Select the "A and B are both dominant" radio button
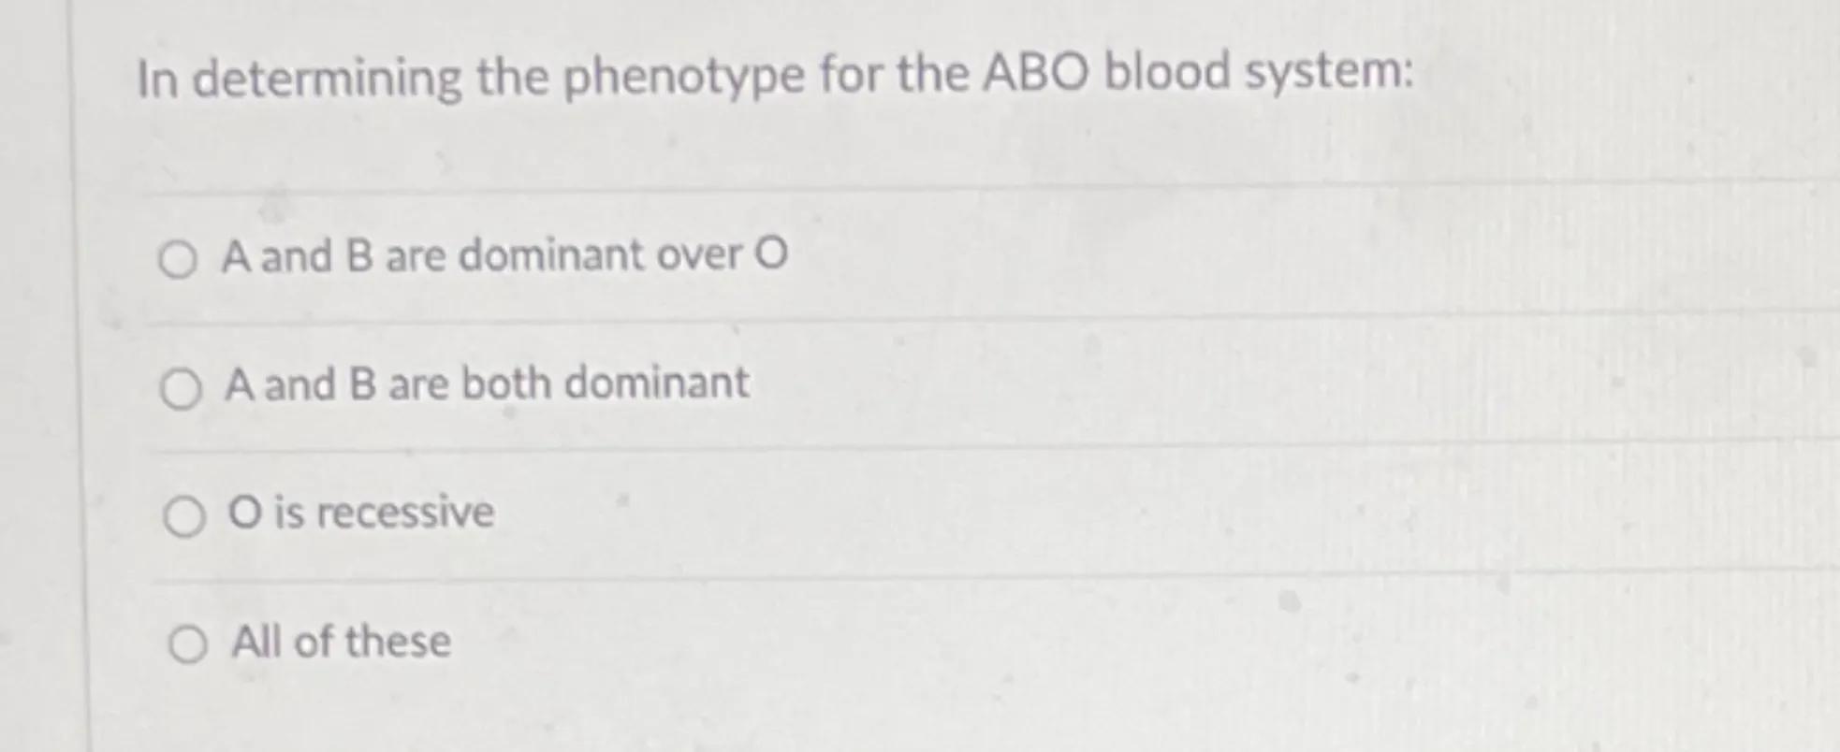The width and height of the screenshot is (1840, 752). pos(181,389)
